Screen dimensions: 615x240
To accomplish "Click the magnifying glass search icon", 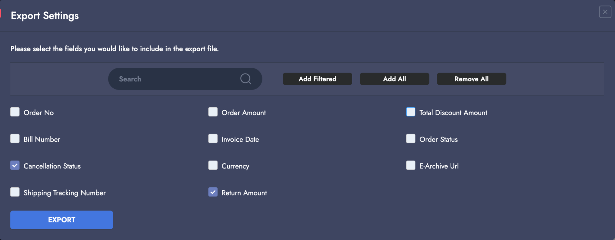I will [x=246, y=79].
